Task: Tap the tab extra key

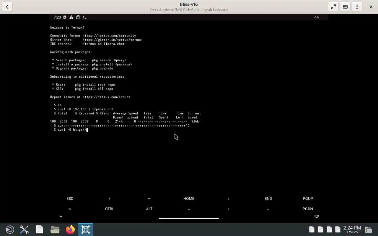Action: (x=70, y=209)
